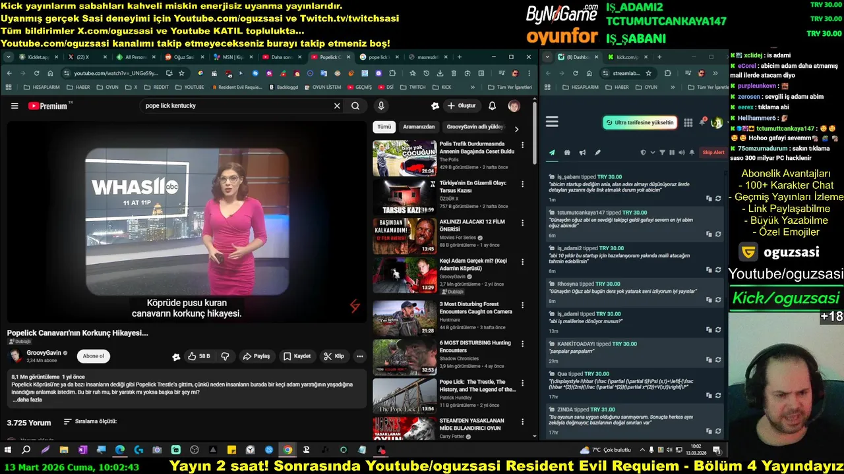Viewport: 844px width, 474px height.
Task: Open Streamlabs hamburger sidebar menu
Action: pos(552,122)
